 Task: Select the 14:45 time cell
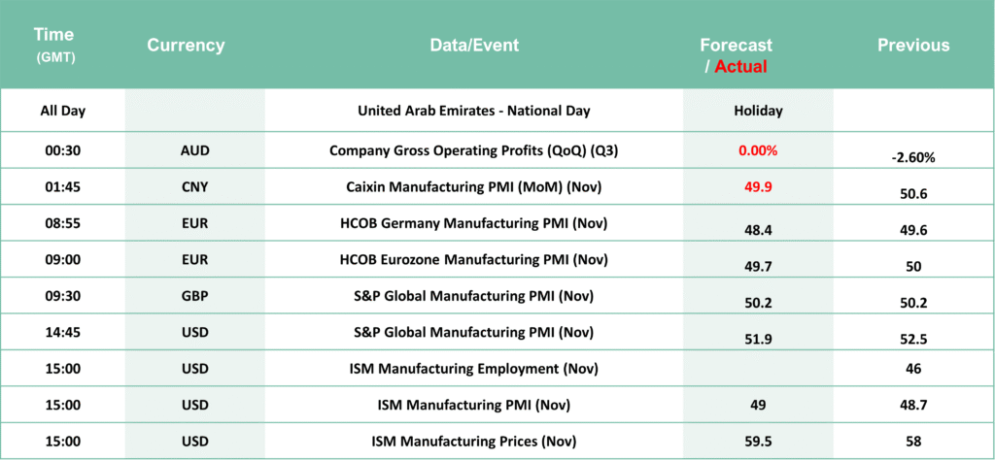point(62,333)
